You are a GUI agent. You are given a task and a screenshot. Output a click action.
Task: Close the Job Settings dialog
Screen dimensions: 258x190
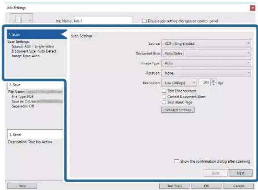(252, 8)
